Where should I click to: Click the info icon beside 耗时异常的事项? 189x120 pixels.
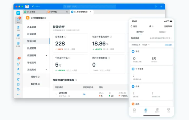click(x=109, y=58)
